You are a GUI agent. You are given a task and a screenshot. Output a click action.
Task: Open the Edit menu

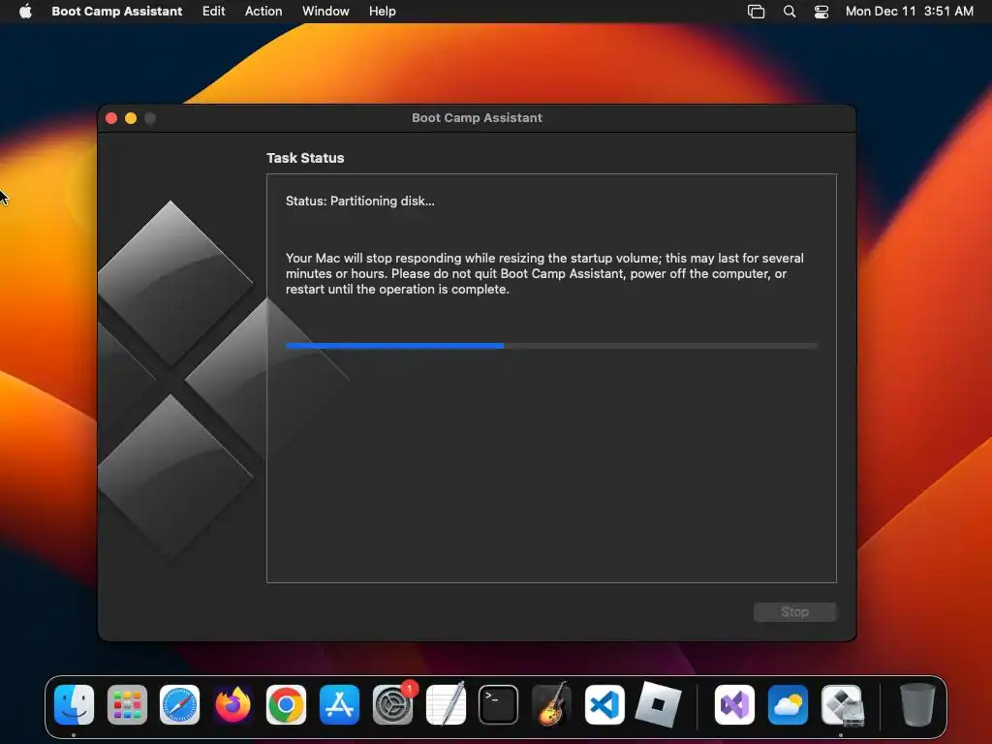coord(213,12)
